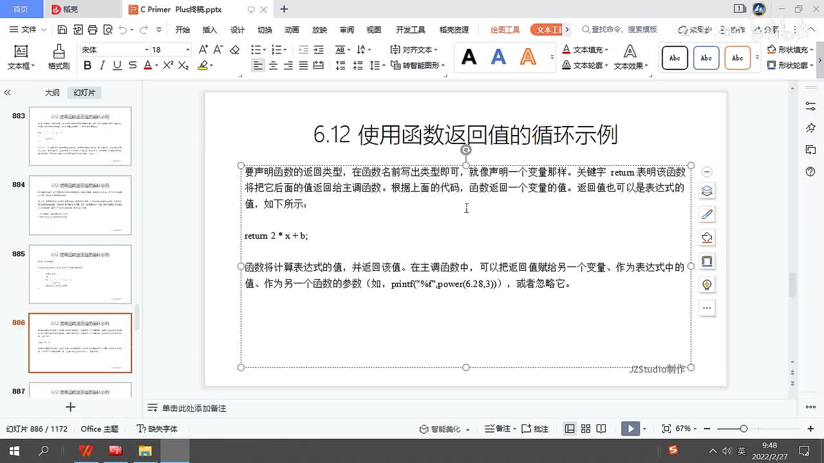Click the shape outline floating icon
This screenshot has height=463, width=824.
pyautogui.click(x=707, y=261)
